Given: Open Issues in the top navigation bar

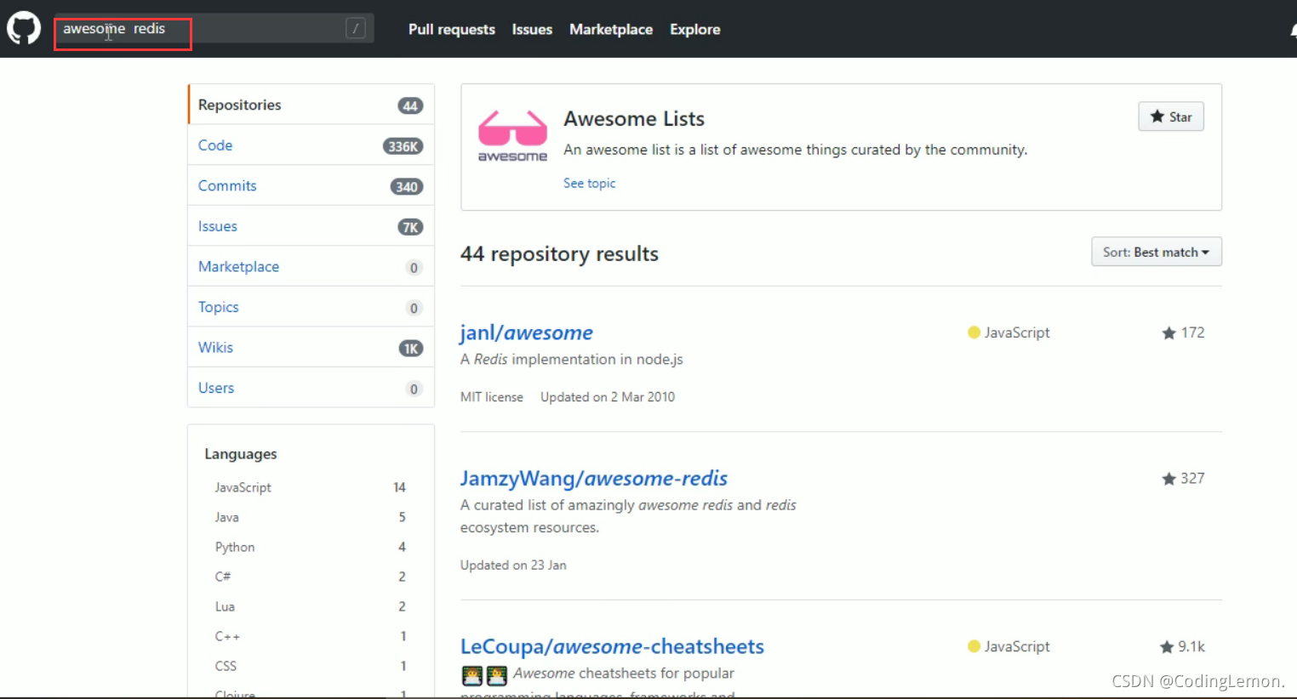Looking at the screenshot, I should (x=532, y=29).
